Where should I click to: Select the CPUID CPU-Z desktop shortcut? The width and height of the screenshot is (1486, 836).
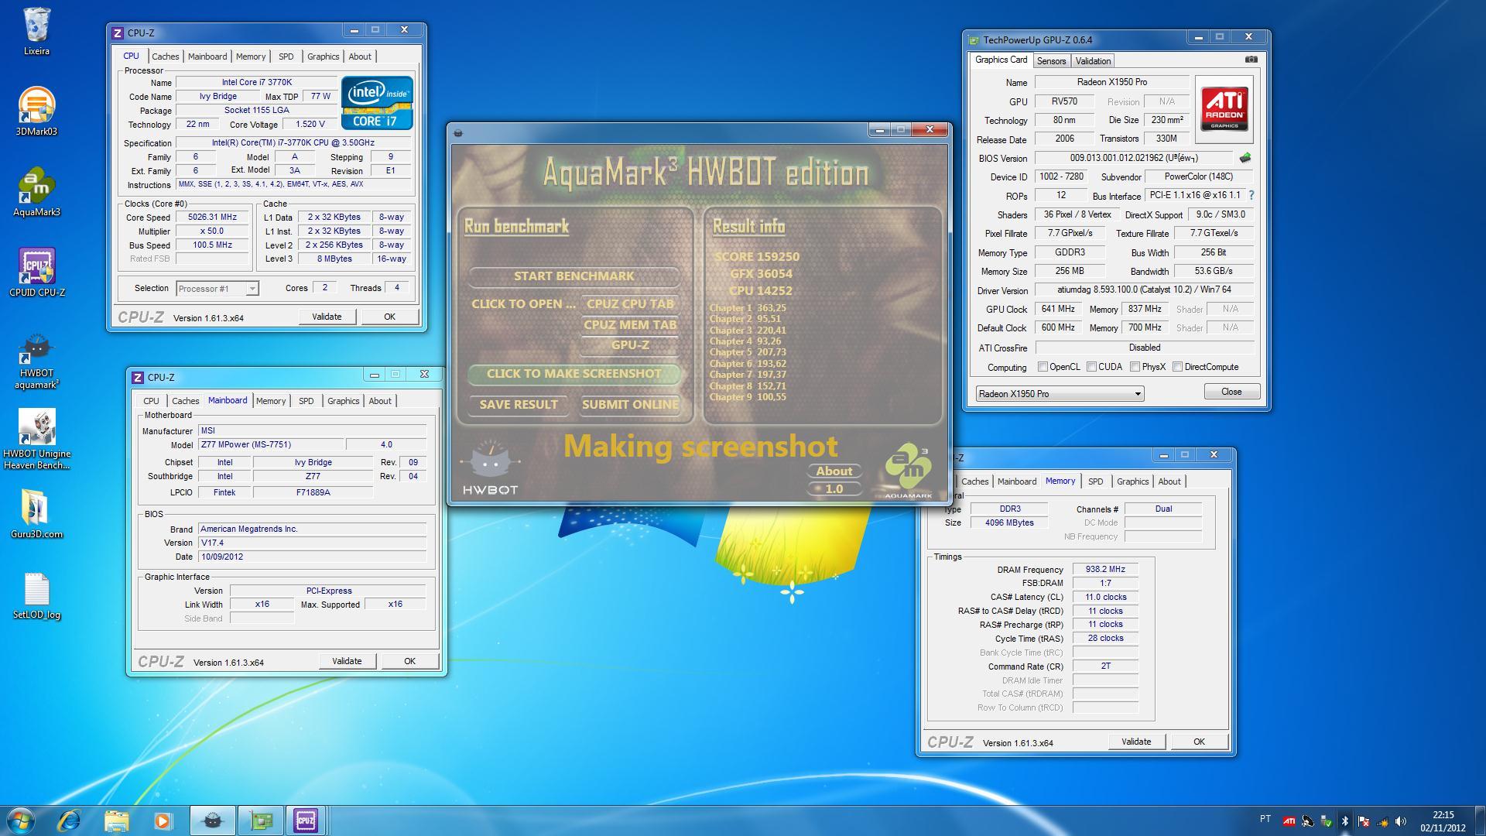(x=36, y=272)
